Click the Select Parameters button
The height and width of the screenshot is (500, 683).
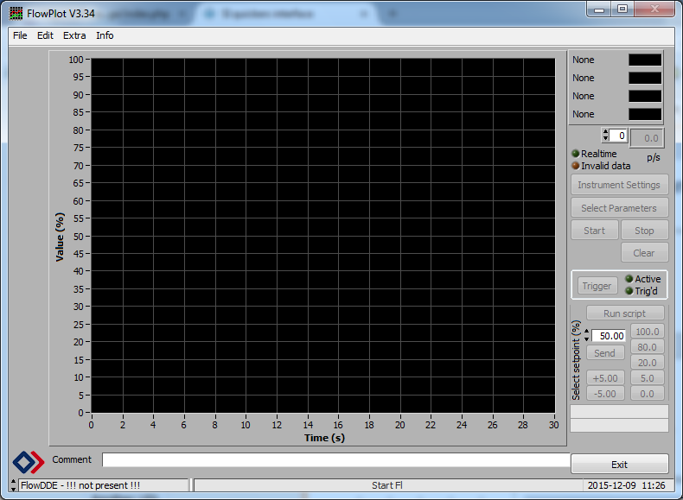(x=619, y=208)
